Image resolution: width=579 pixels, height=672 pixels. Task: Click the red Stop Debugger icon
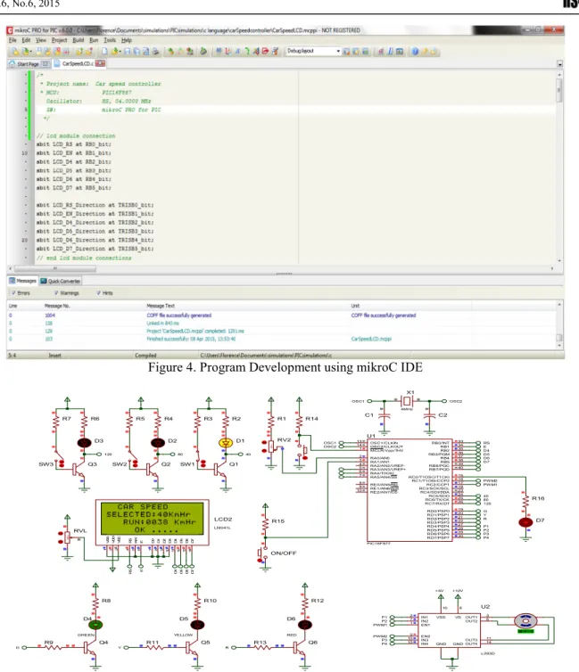click(265, 52)
